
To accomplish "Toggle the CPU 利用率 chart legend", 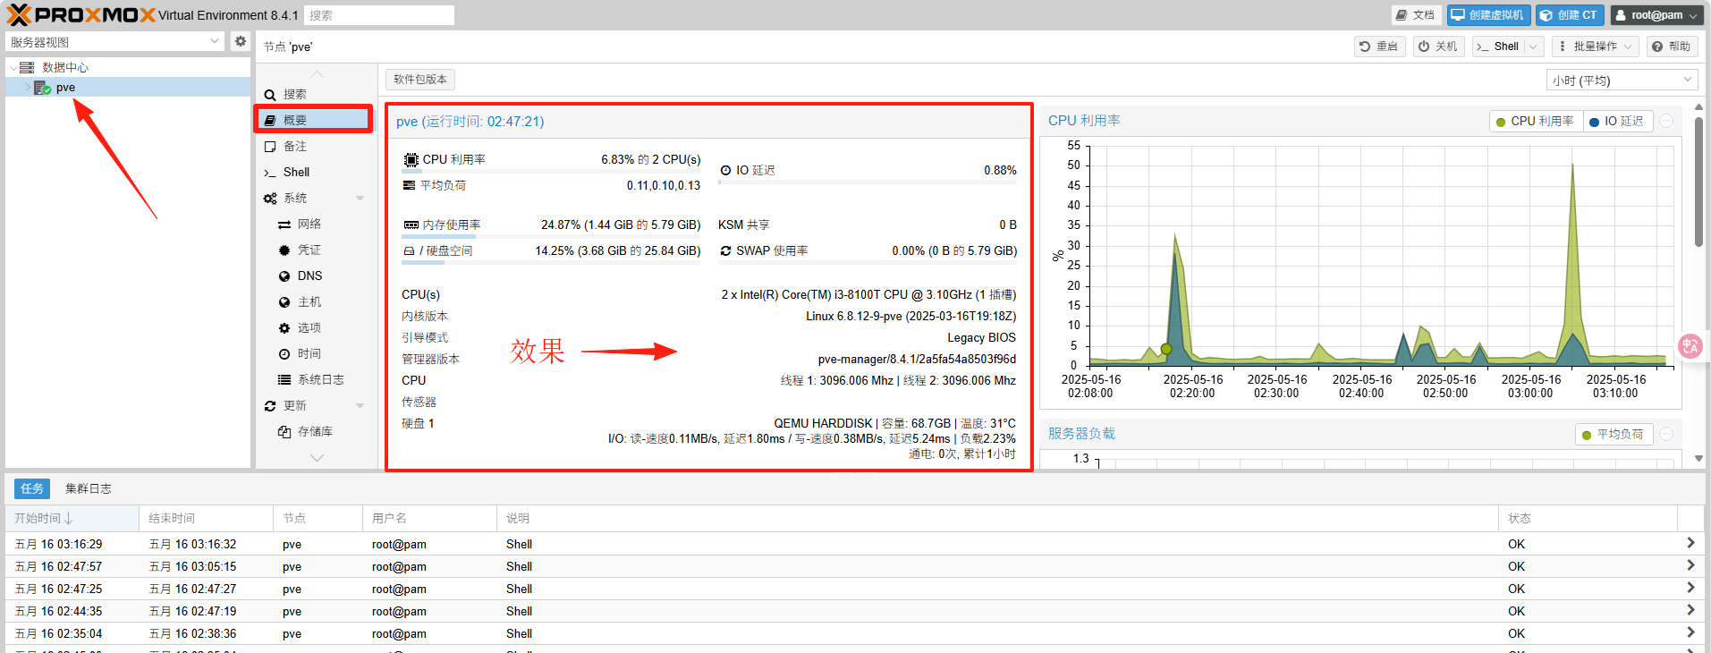I will pyautogui.click(x=1535, y=121).
